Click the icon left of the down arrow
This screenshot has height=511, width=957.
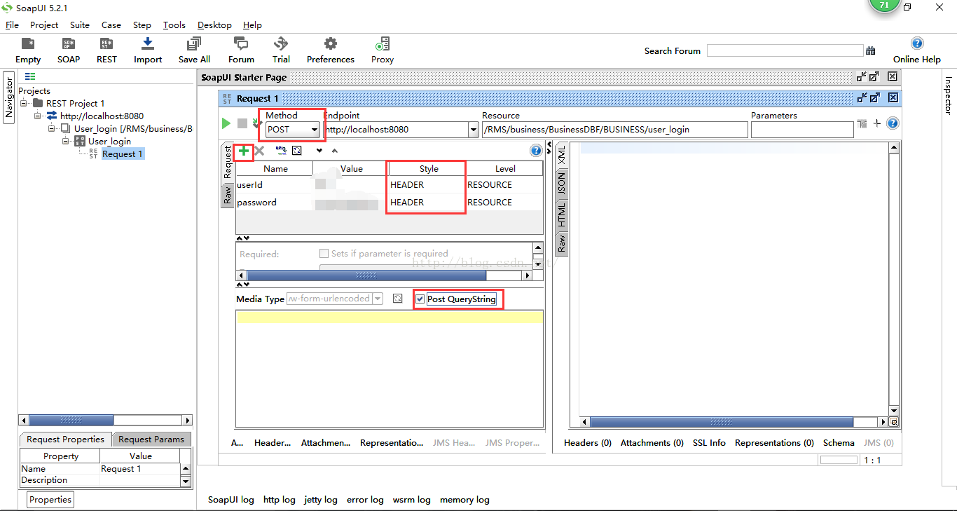(297, 151)
